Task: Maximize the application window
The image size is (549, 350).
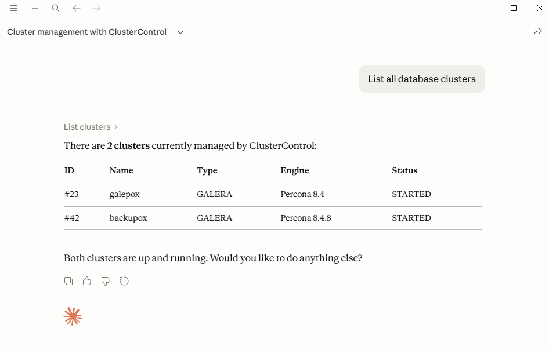Action: [513, 8]
